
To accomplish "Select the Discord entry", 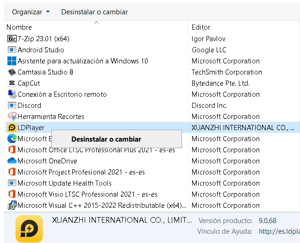I will (x=29, y=106).
